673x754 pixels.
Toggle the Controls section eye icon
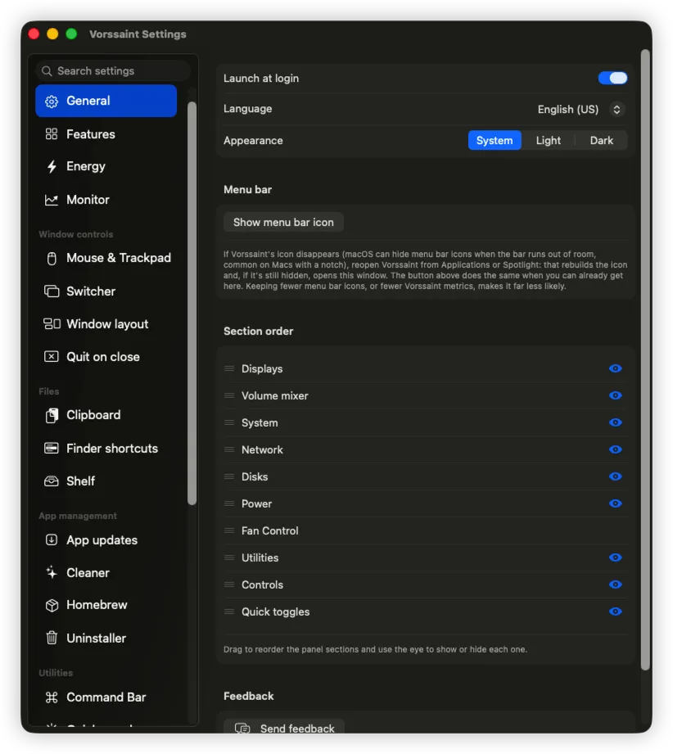click(615, 585)
